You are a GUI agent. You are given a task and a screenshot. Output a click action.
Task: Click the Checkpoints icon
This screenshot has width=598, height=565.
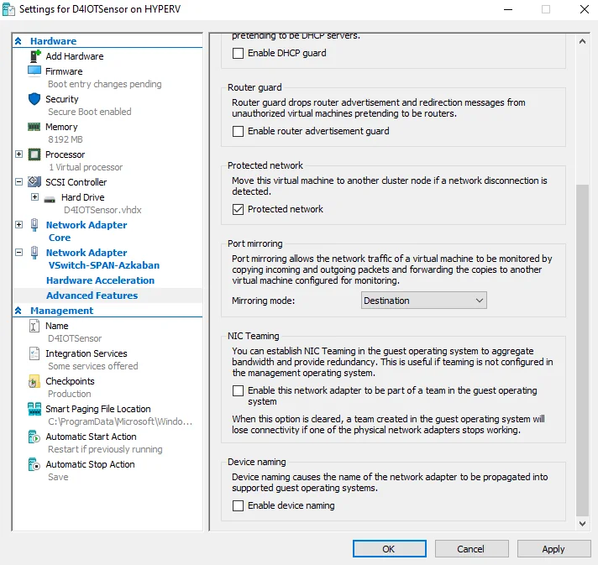pos(34,381)
